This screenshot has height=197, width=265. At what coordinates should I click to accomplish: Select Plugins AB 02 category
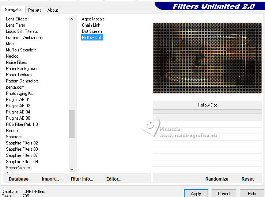[x=18, y=106]
